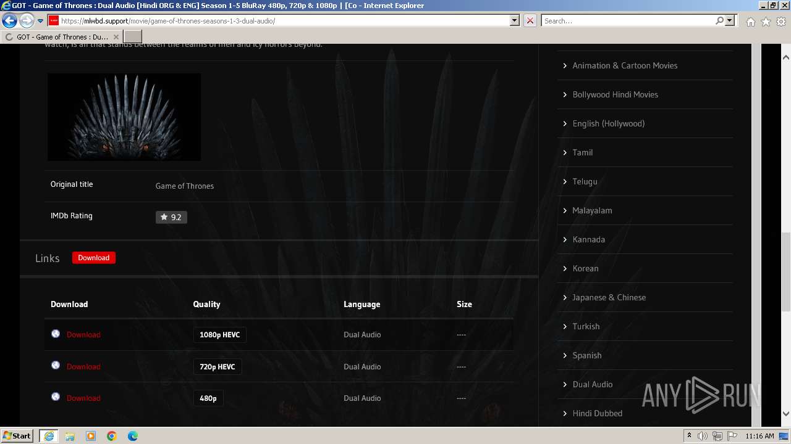Click the site favicon in address bar
791x444 pixels.
point(54,21)
